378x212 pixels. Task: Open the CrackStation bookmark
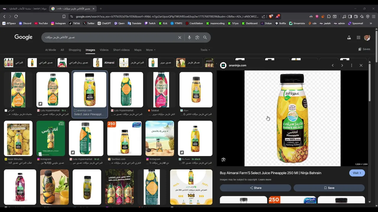[194, 23]
